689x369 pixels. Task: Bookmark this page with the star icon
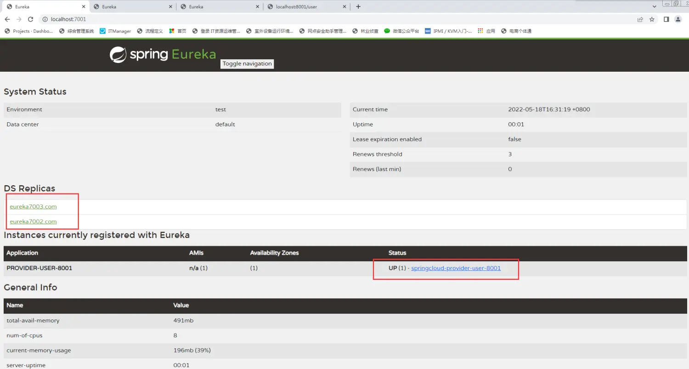[652, 19]
